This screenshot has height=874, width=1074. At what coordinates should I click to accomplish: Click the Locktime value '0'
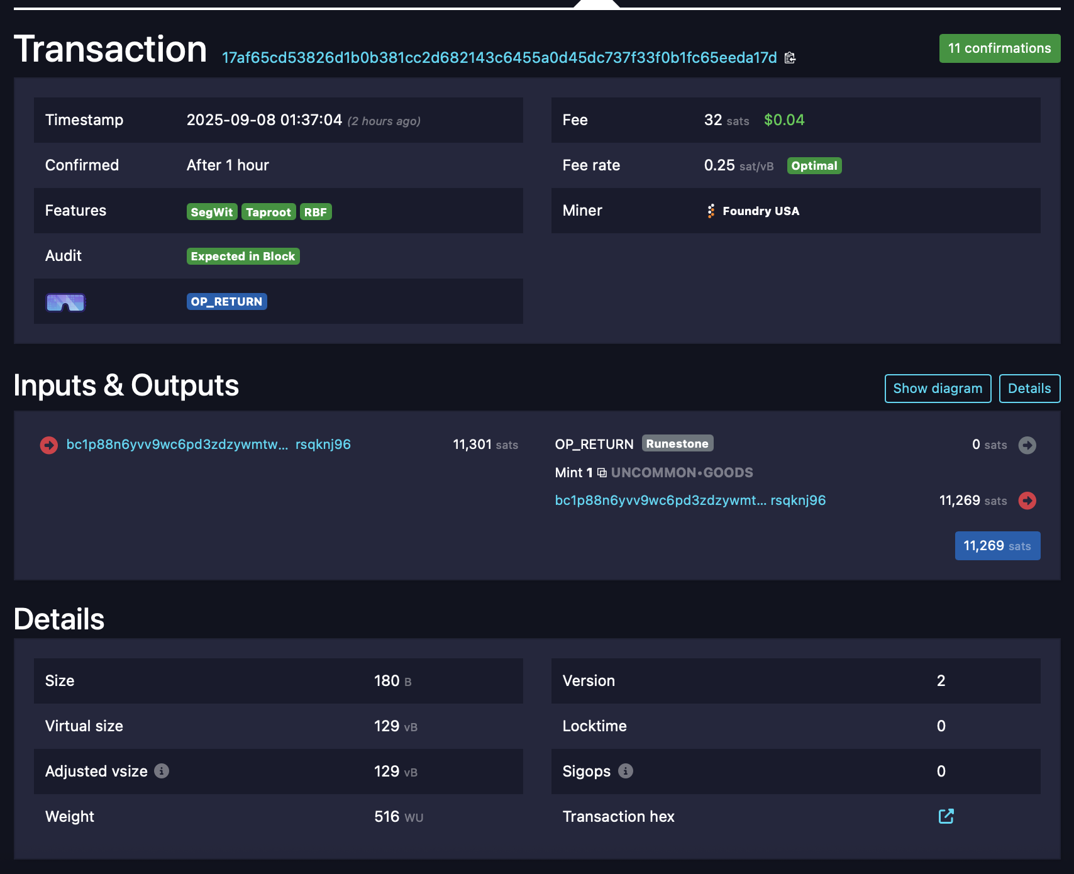pos(941,726)
